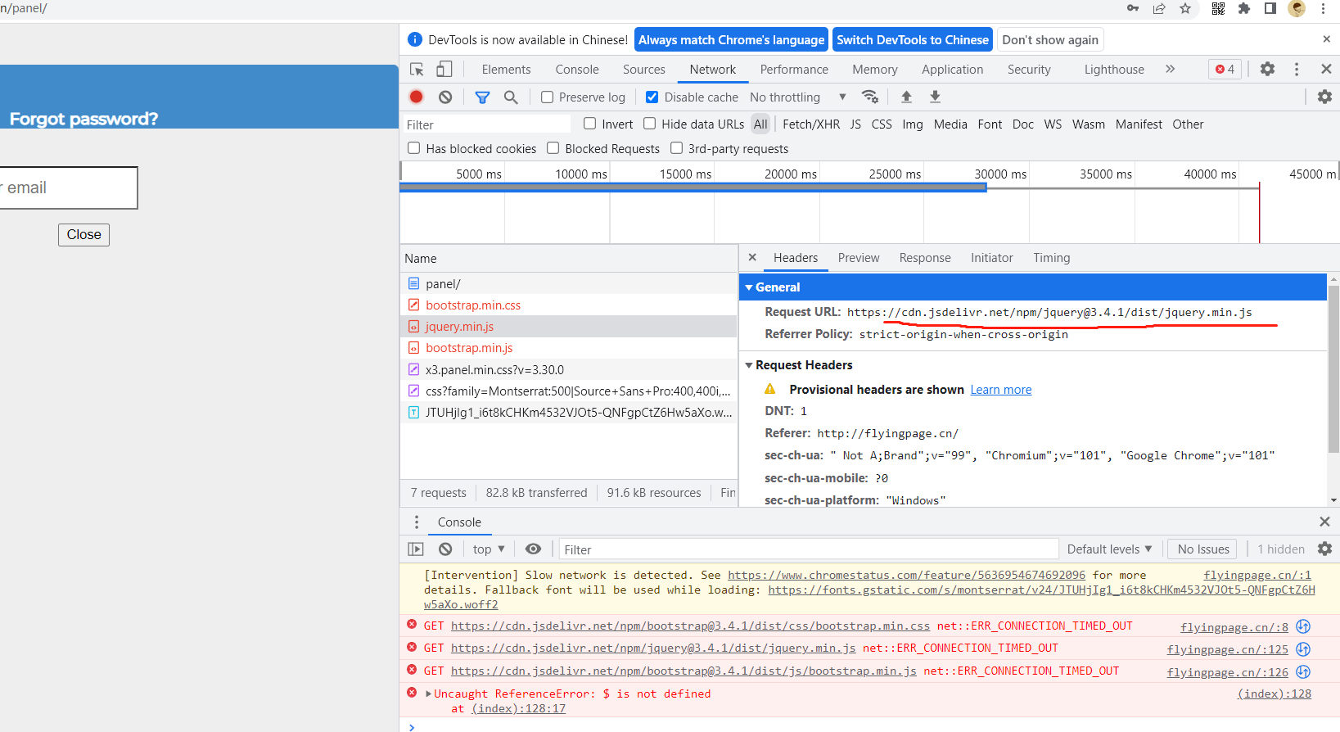Enable Has blocked cookies checkbox

coord(414,148)
